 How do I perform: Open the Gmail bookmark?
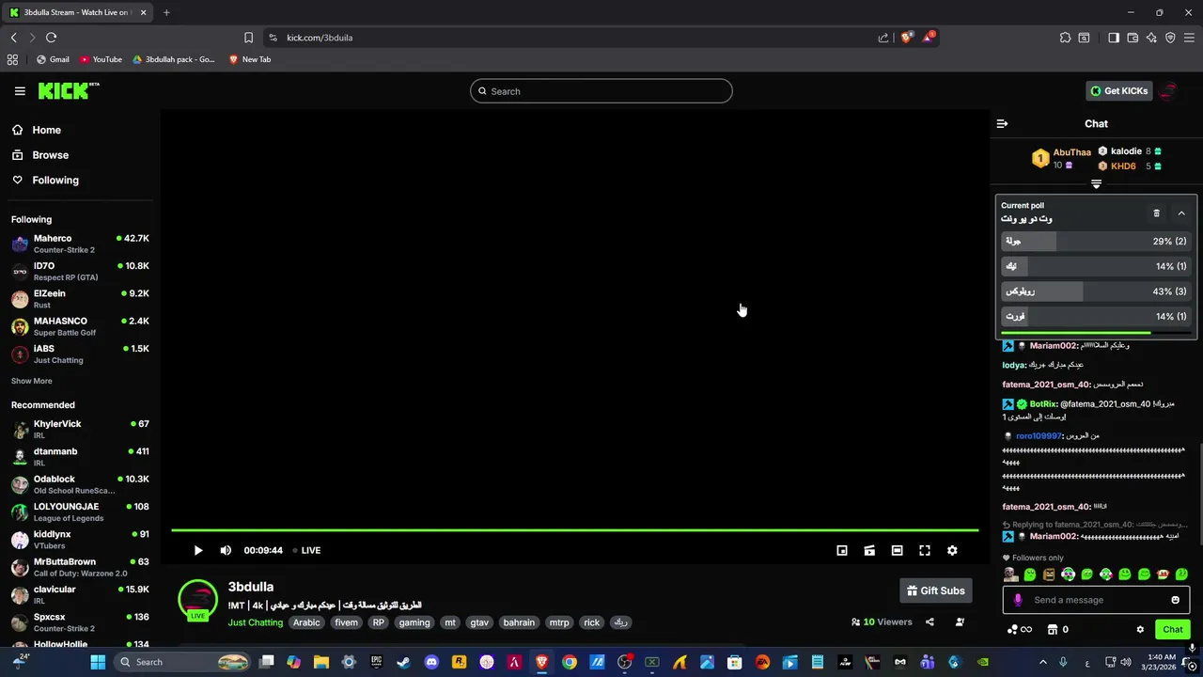pos(53,59)
